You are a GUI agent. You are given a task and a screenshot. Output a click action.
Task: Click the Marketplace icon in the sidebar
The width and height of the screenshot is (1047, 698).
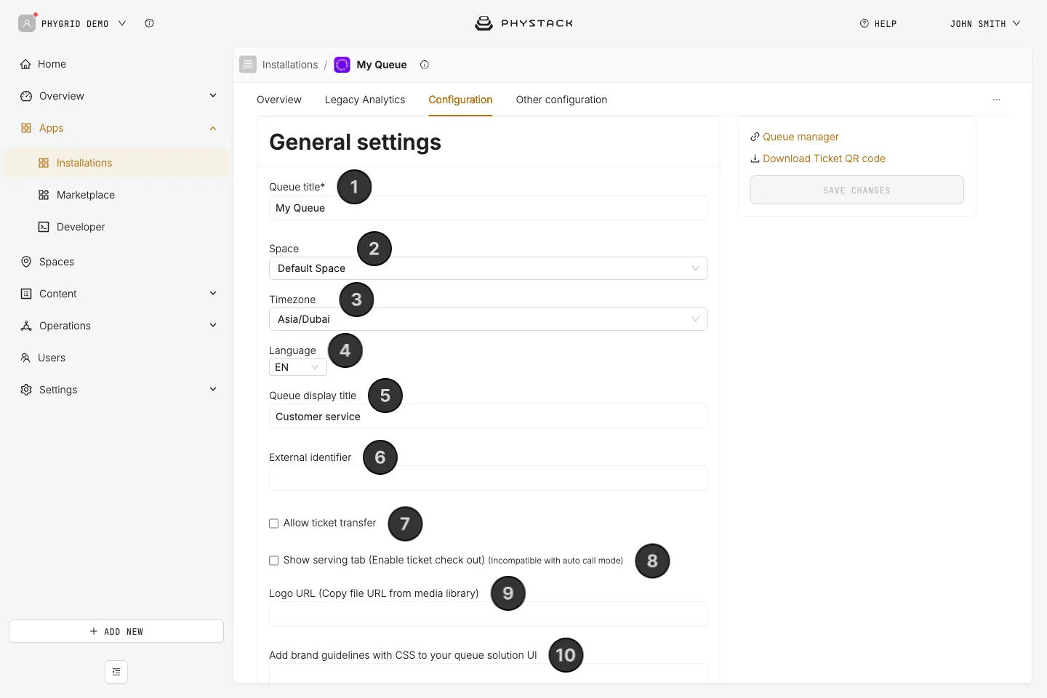tap(44, 195)
